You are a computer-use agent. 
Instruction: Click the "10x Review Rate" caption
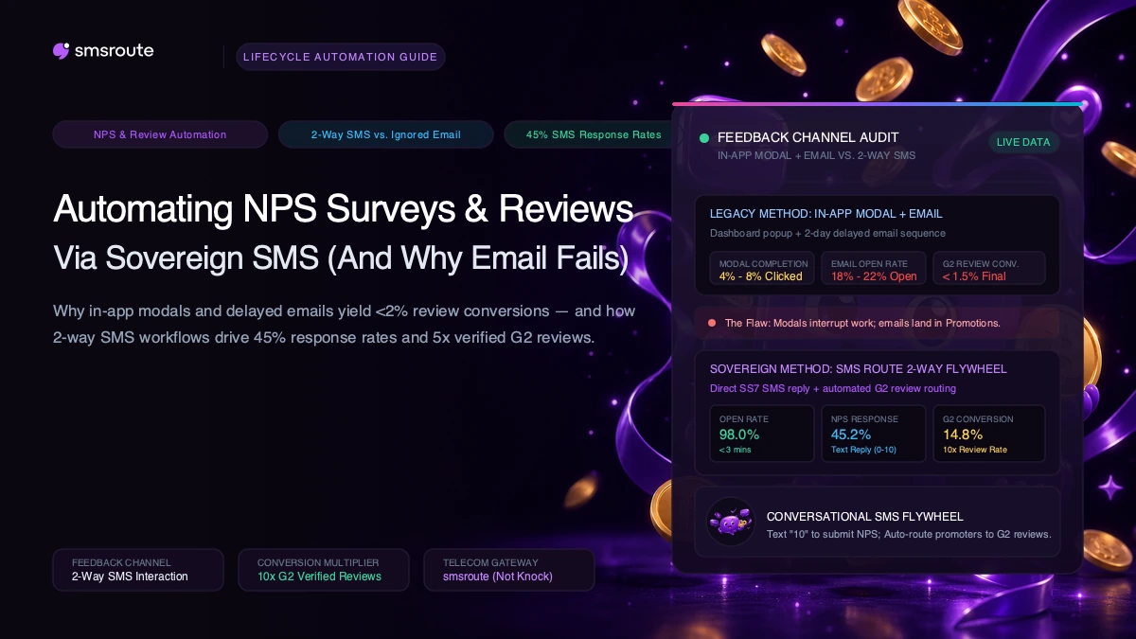(x=975, y=450)
